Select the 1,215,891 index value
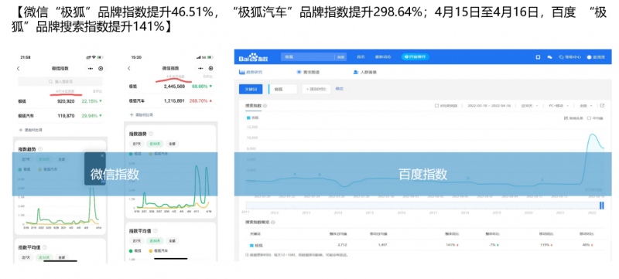 [x=175, y=101]
